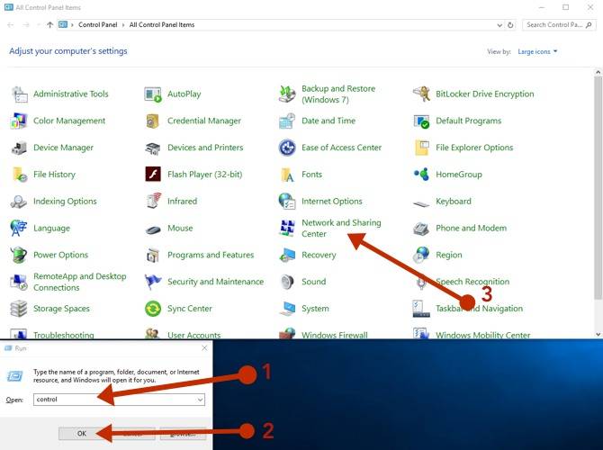The height and width of the screenshot is (450, 603).
Task: Open Device Manager icon
Action: pyautogui.click(x=19, y=148)
